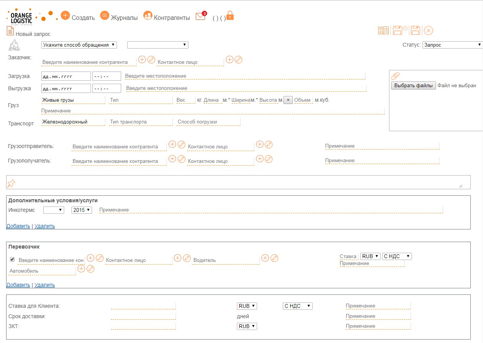
Task: Open the Журналы menu
Action: point(119,16)
